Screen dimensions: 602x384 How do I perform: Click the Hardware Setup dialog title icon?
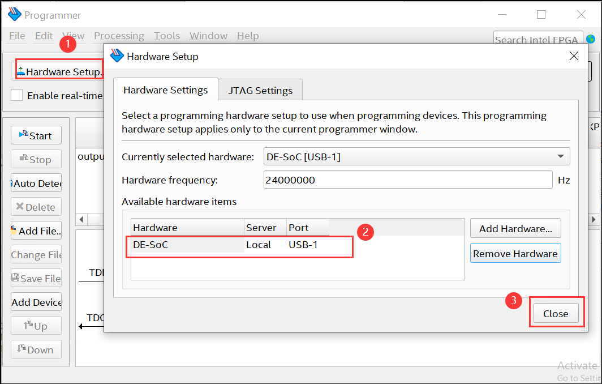click(117, 56)
